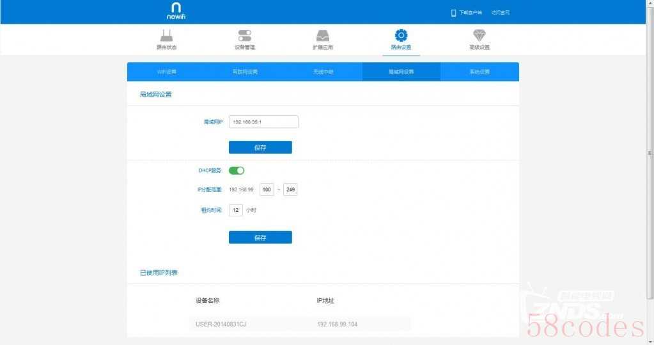Open 路由状态 router status icon
Image resolution: width=654 pixels, height=345 pixels.
[x=166, y=36]
